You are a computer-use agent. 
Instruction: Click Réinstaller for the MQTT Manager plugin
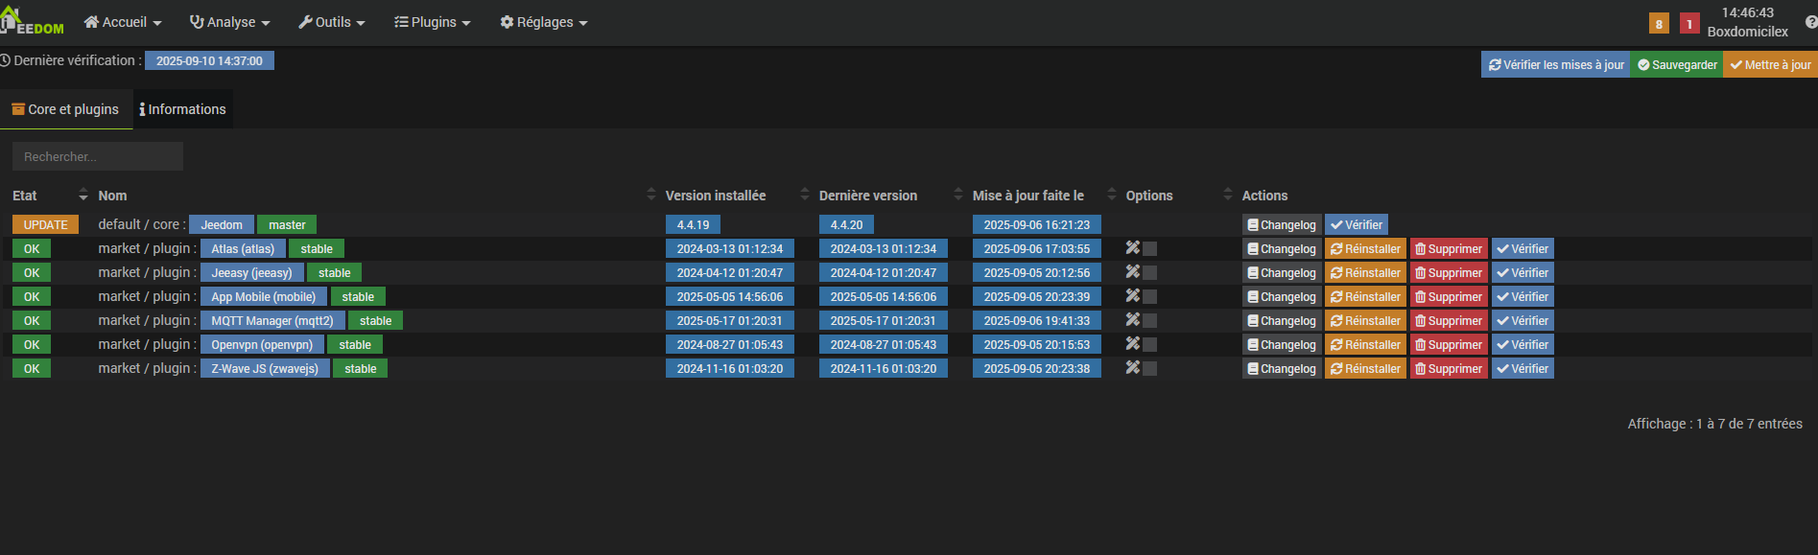point(1365,320)
